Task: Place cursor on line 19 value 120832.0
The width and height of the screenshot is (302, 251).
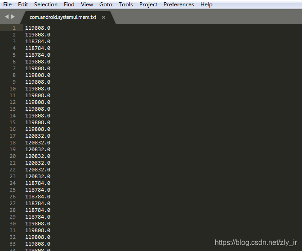Action: (38, 149)
